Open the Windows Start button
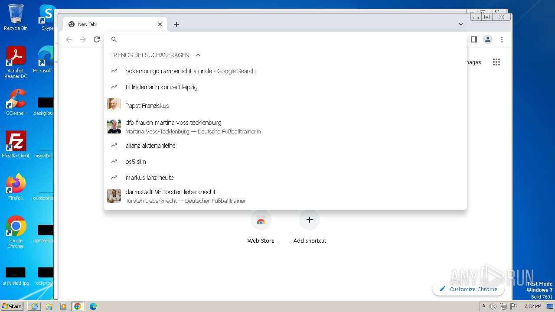Screen dimensions: 555x312 (x=12, y=306)
